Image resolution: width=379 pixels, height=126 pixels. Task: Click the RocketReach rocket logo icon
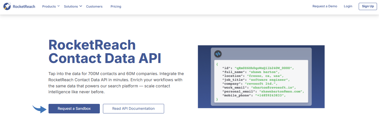tap(7, 6)
